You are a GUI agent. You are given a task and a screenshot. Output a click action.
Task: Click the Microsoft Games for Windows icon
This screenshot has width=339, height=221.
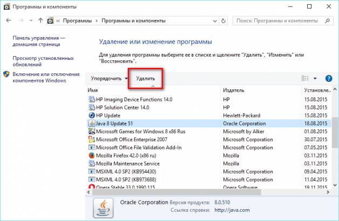point(91,131)
